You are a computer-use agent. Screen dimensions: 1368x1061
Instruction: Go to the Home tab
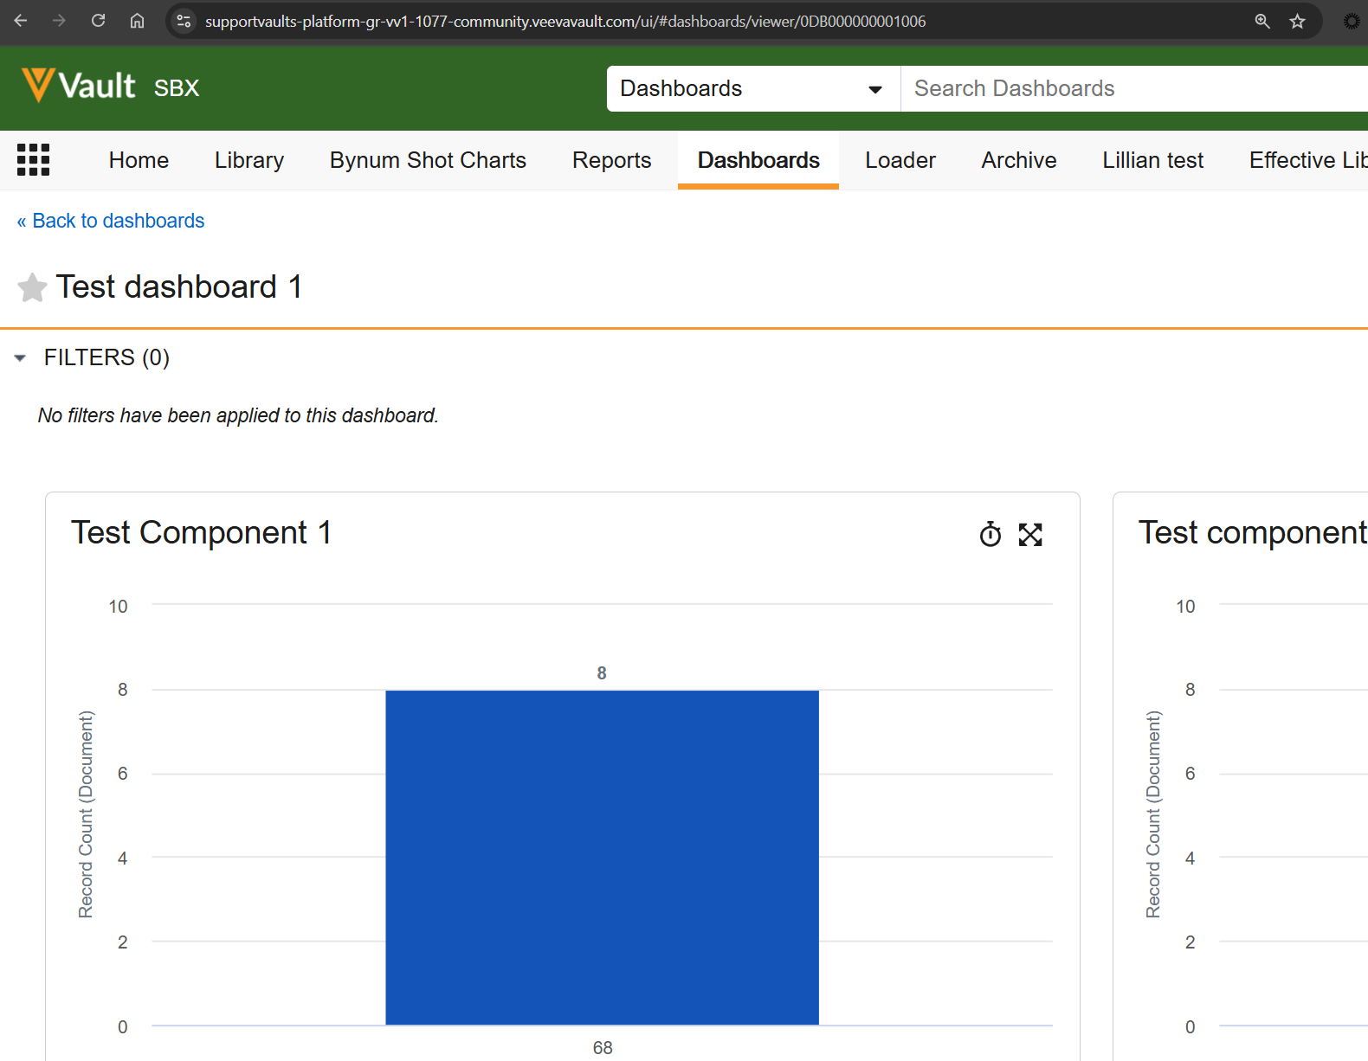(x=139, y=161)
